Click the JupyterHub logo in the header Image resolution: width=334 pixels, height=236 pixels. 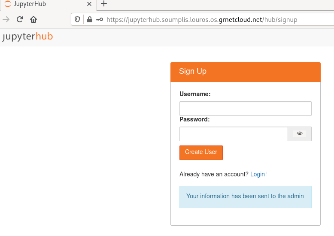[x=27, y=36]
